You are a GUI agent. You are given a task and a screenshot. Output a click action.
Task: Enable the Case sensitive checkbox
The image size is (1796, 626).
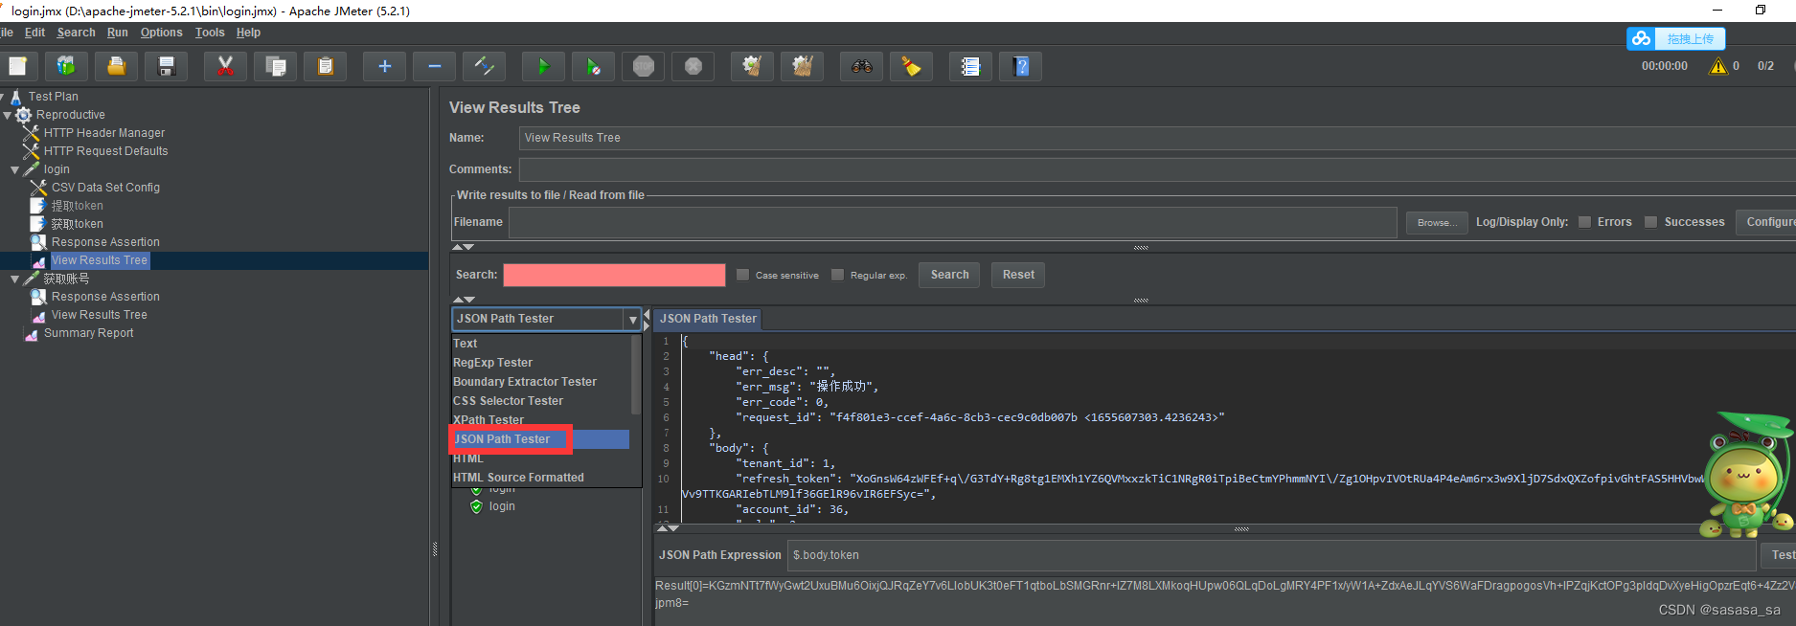coord(742,275)
